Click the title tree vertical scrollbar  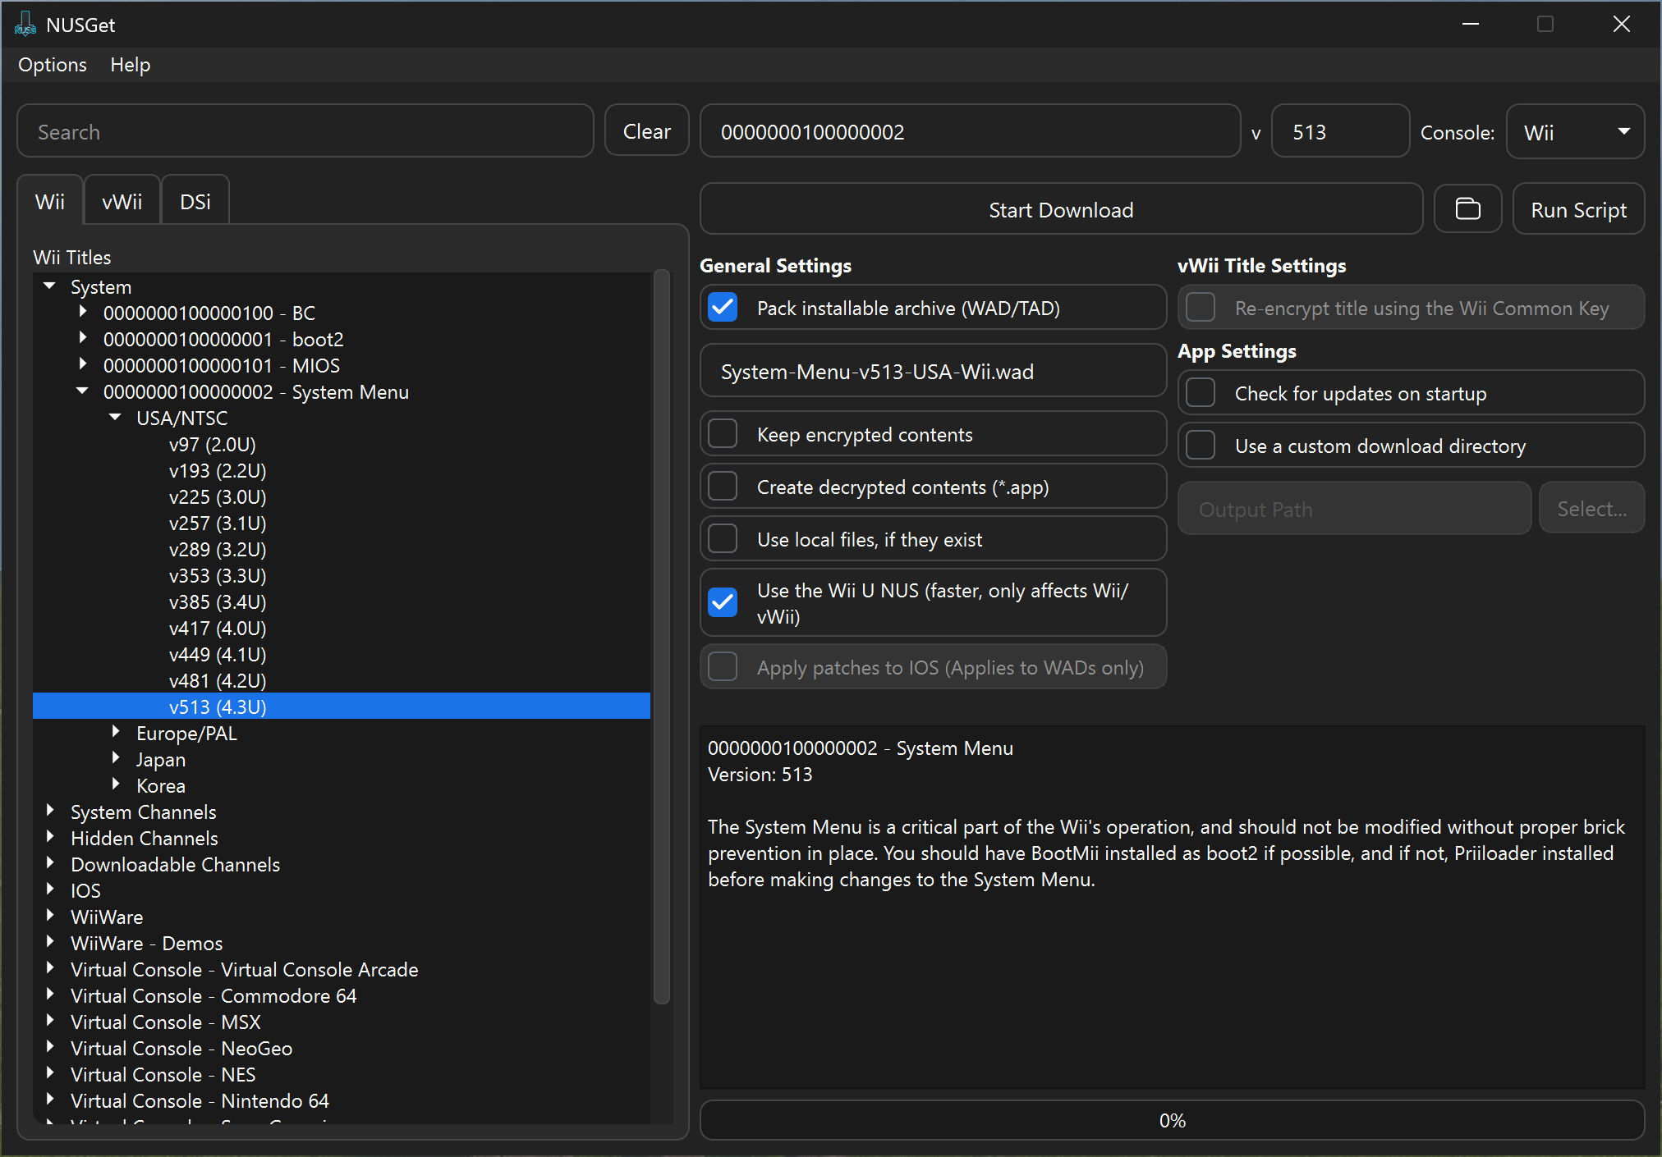tap(661, 637)
